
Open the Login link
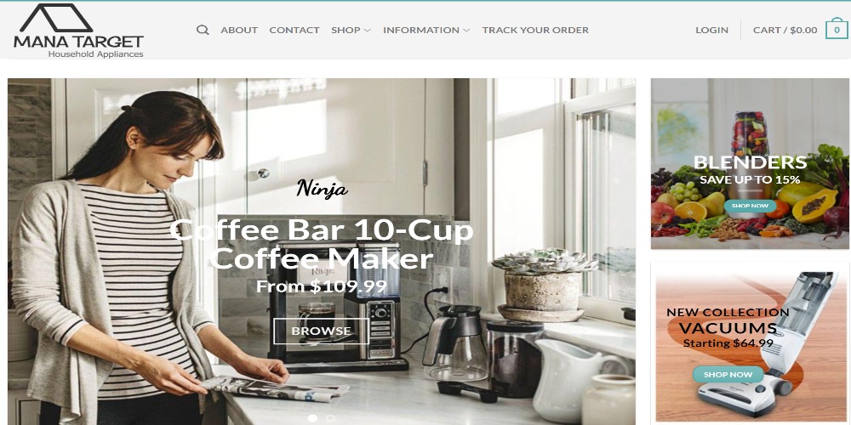(711, 31)
